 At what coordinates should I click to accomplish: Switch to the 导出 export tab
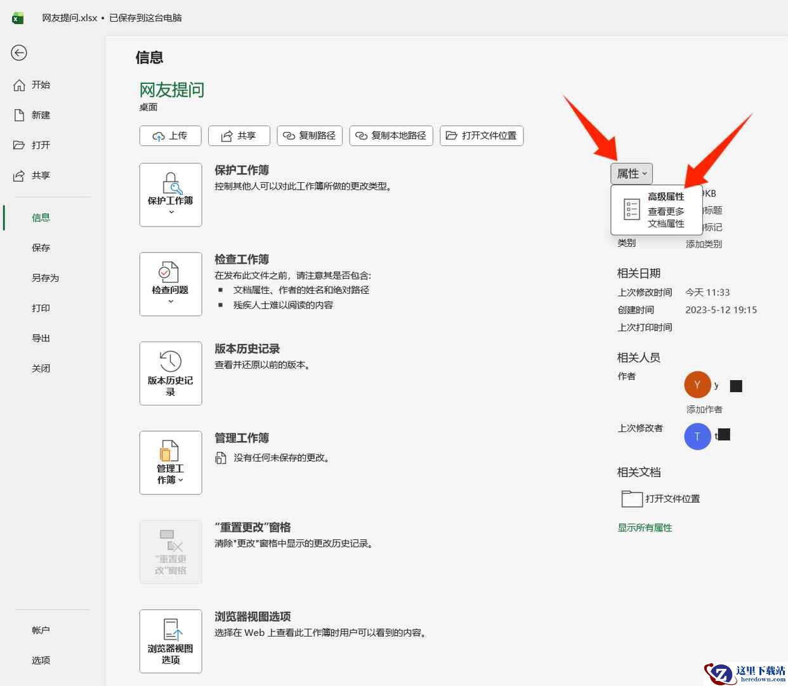[41, 338]
